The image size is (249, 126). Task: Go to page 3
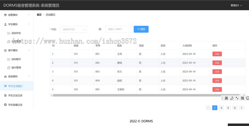tap(228, 108)
